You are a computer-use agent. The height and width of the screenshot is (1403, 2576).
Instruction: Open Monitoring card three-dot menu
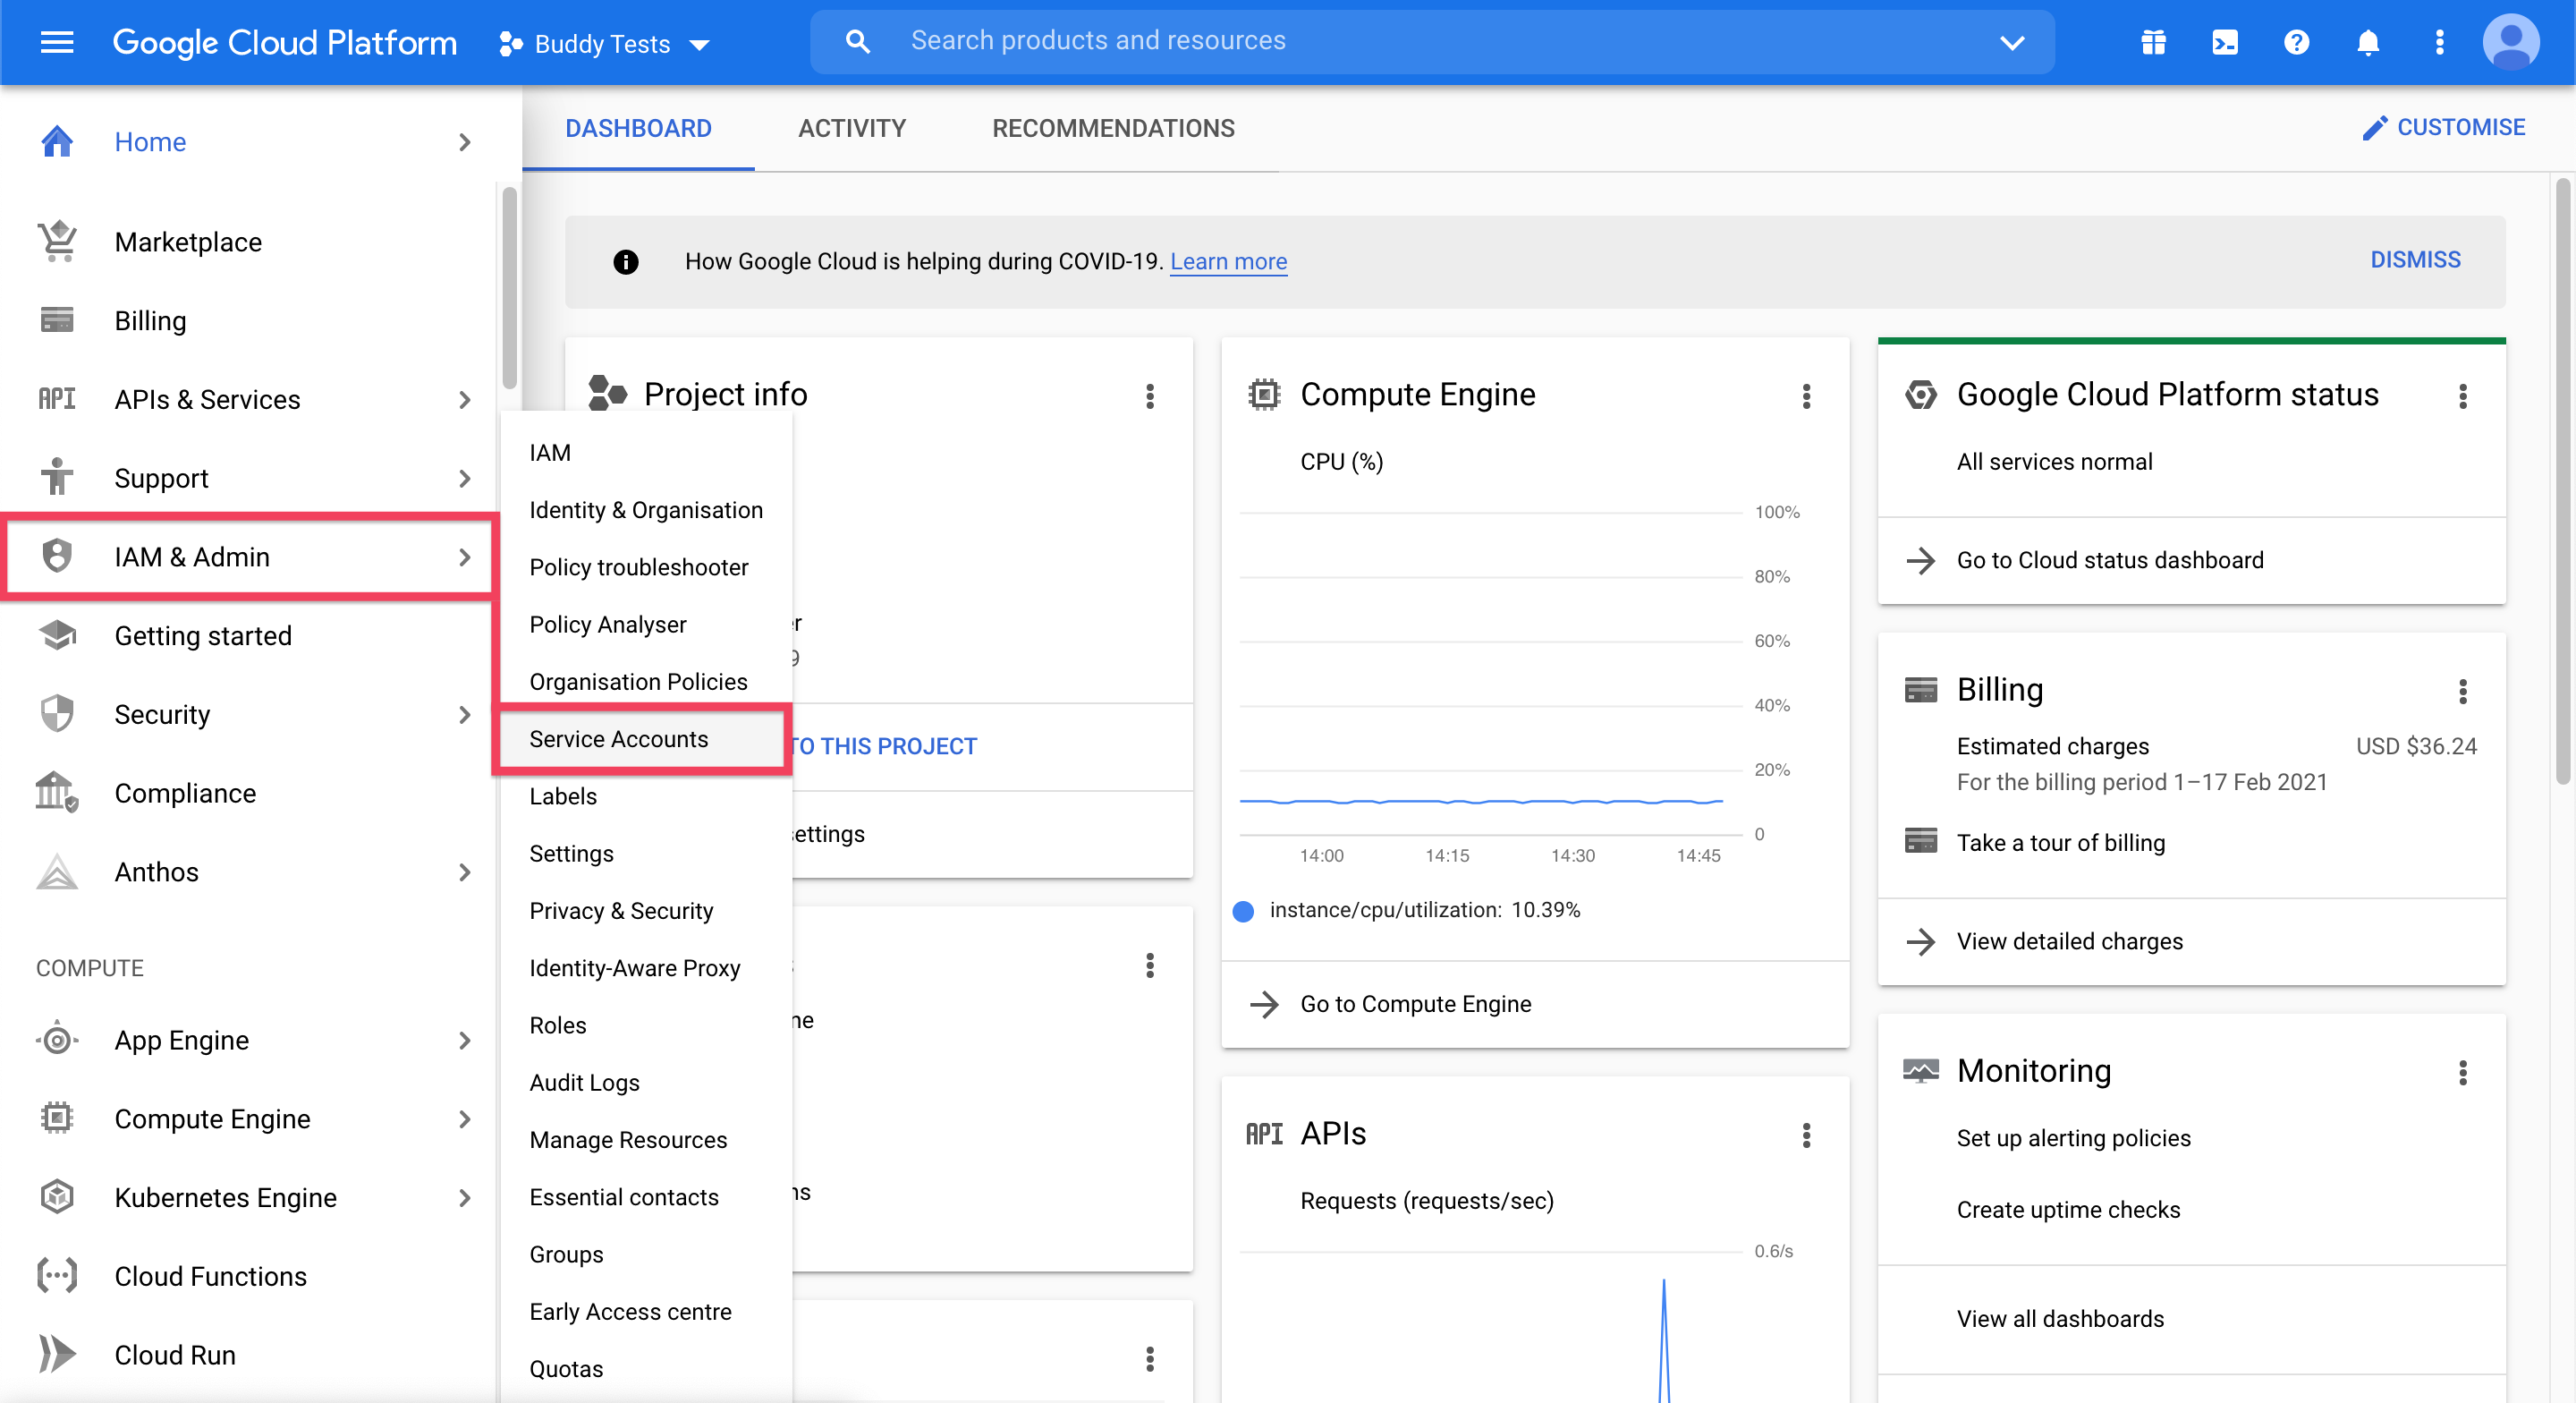[x=2463, y=1073]
